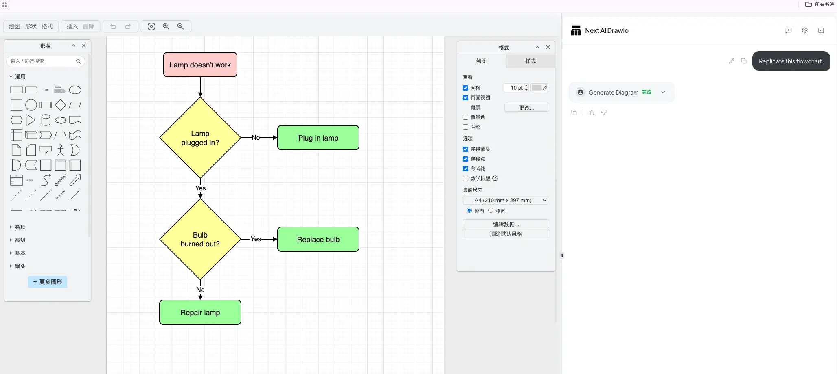Select the 横向 landscape radio button

(491, 210)
